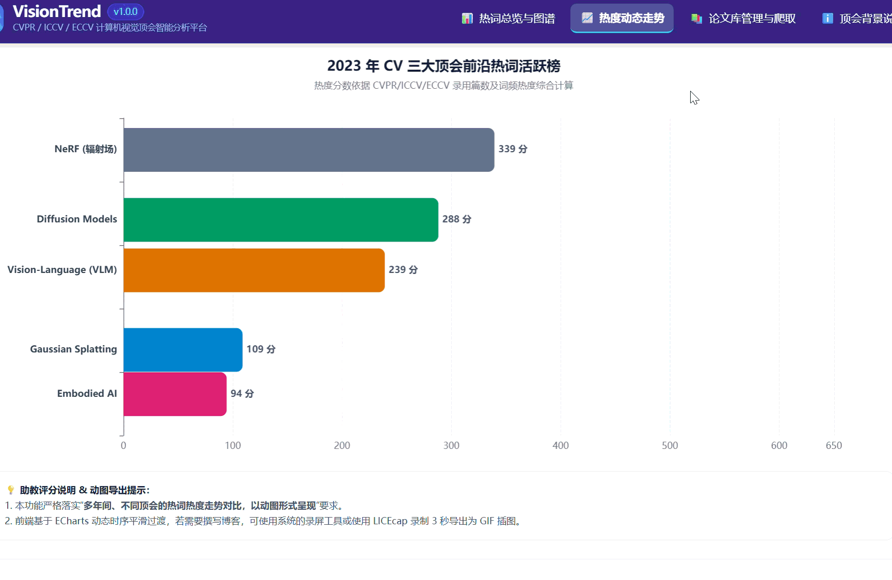Viewport: 892px width, 580px height.
Task: Click the orange Vision-Language (VLM) bar
Action: [254, 270]
